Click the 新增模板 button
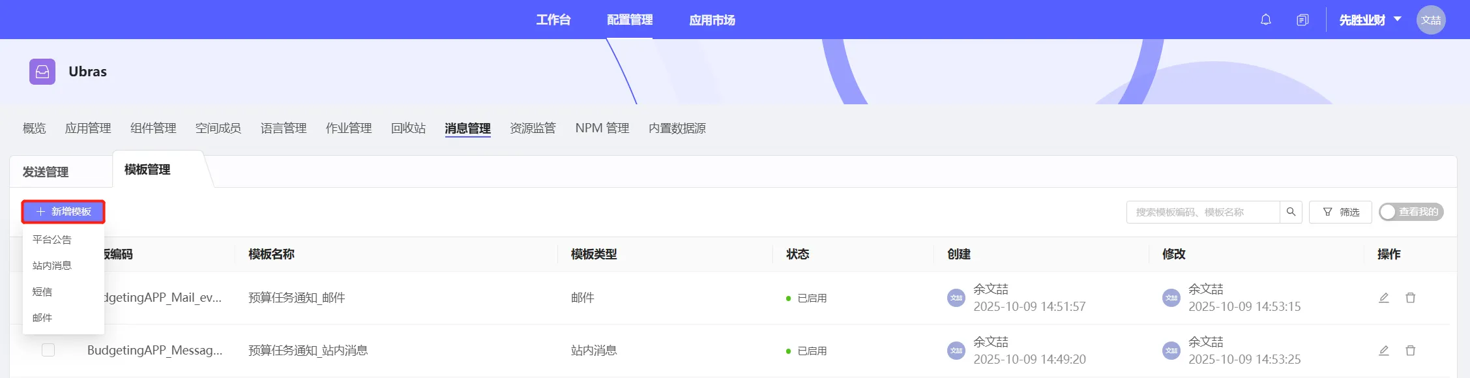This screenshot has width=1470, height=378. coord(63,212)
